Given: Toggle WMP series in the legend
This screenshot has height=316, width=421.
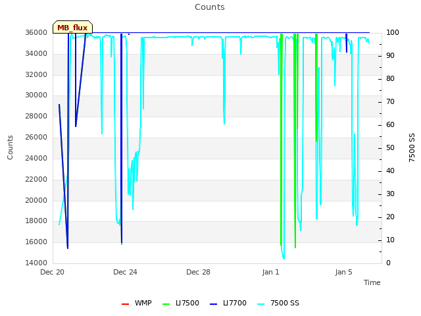Looking at the screenshot, I should pyautogui.click(x=137, y=303).
